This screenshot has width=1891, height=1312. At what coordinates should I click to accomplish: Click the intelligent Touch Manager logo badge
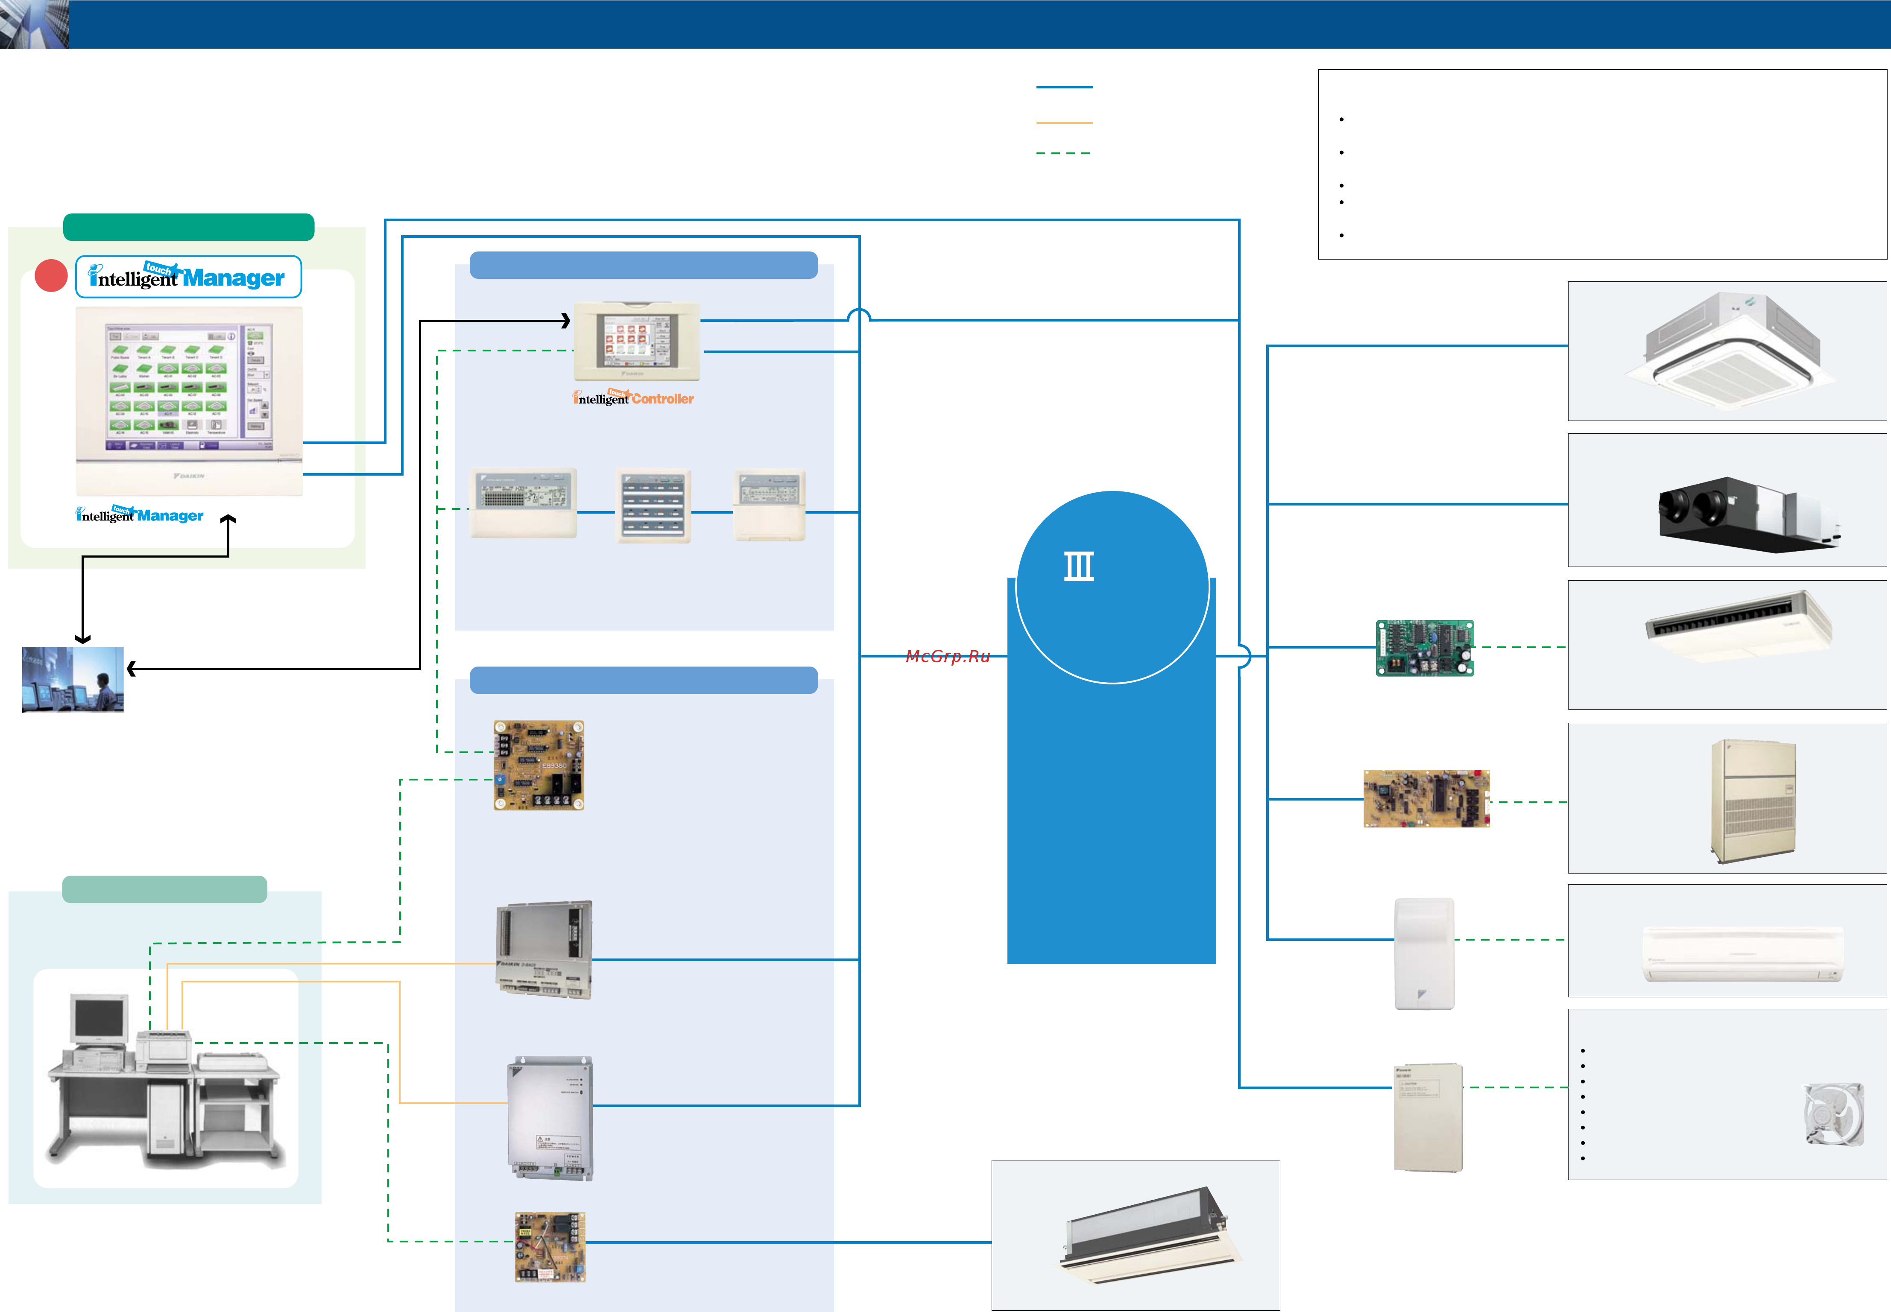point(188,277)
